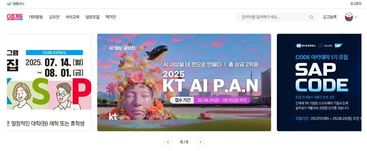Open the user profile avatar
Image resolution: width=367 pixels, height=151 pixels.
pyautogui.click(x=349, y=17)
